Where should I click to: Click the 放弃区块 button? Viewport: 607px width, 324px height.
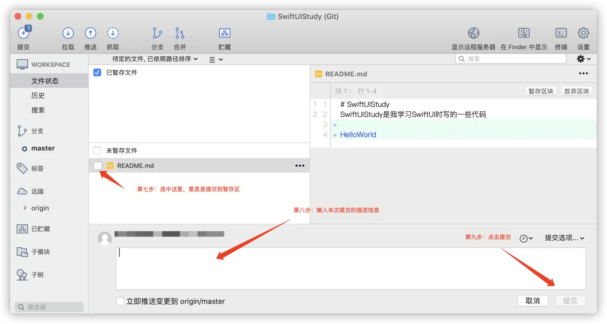coord(577,91)
